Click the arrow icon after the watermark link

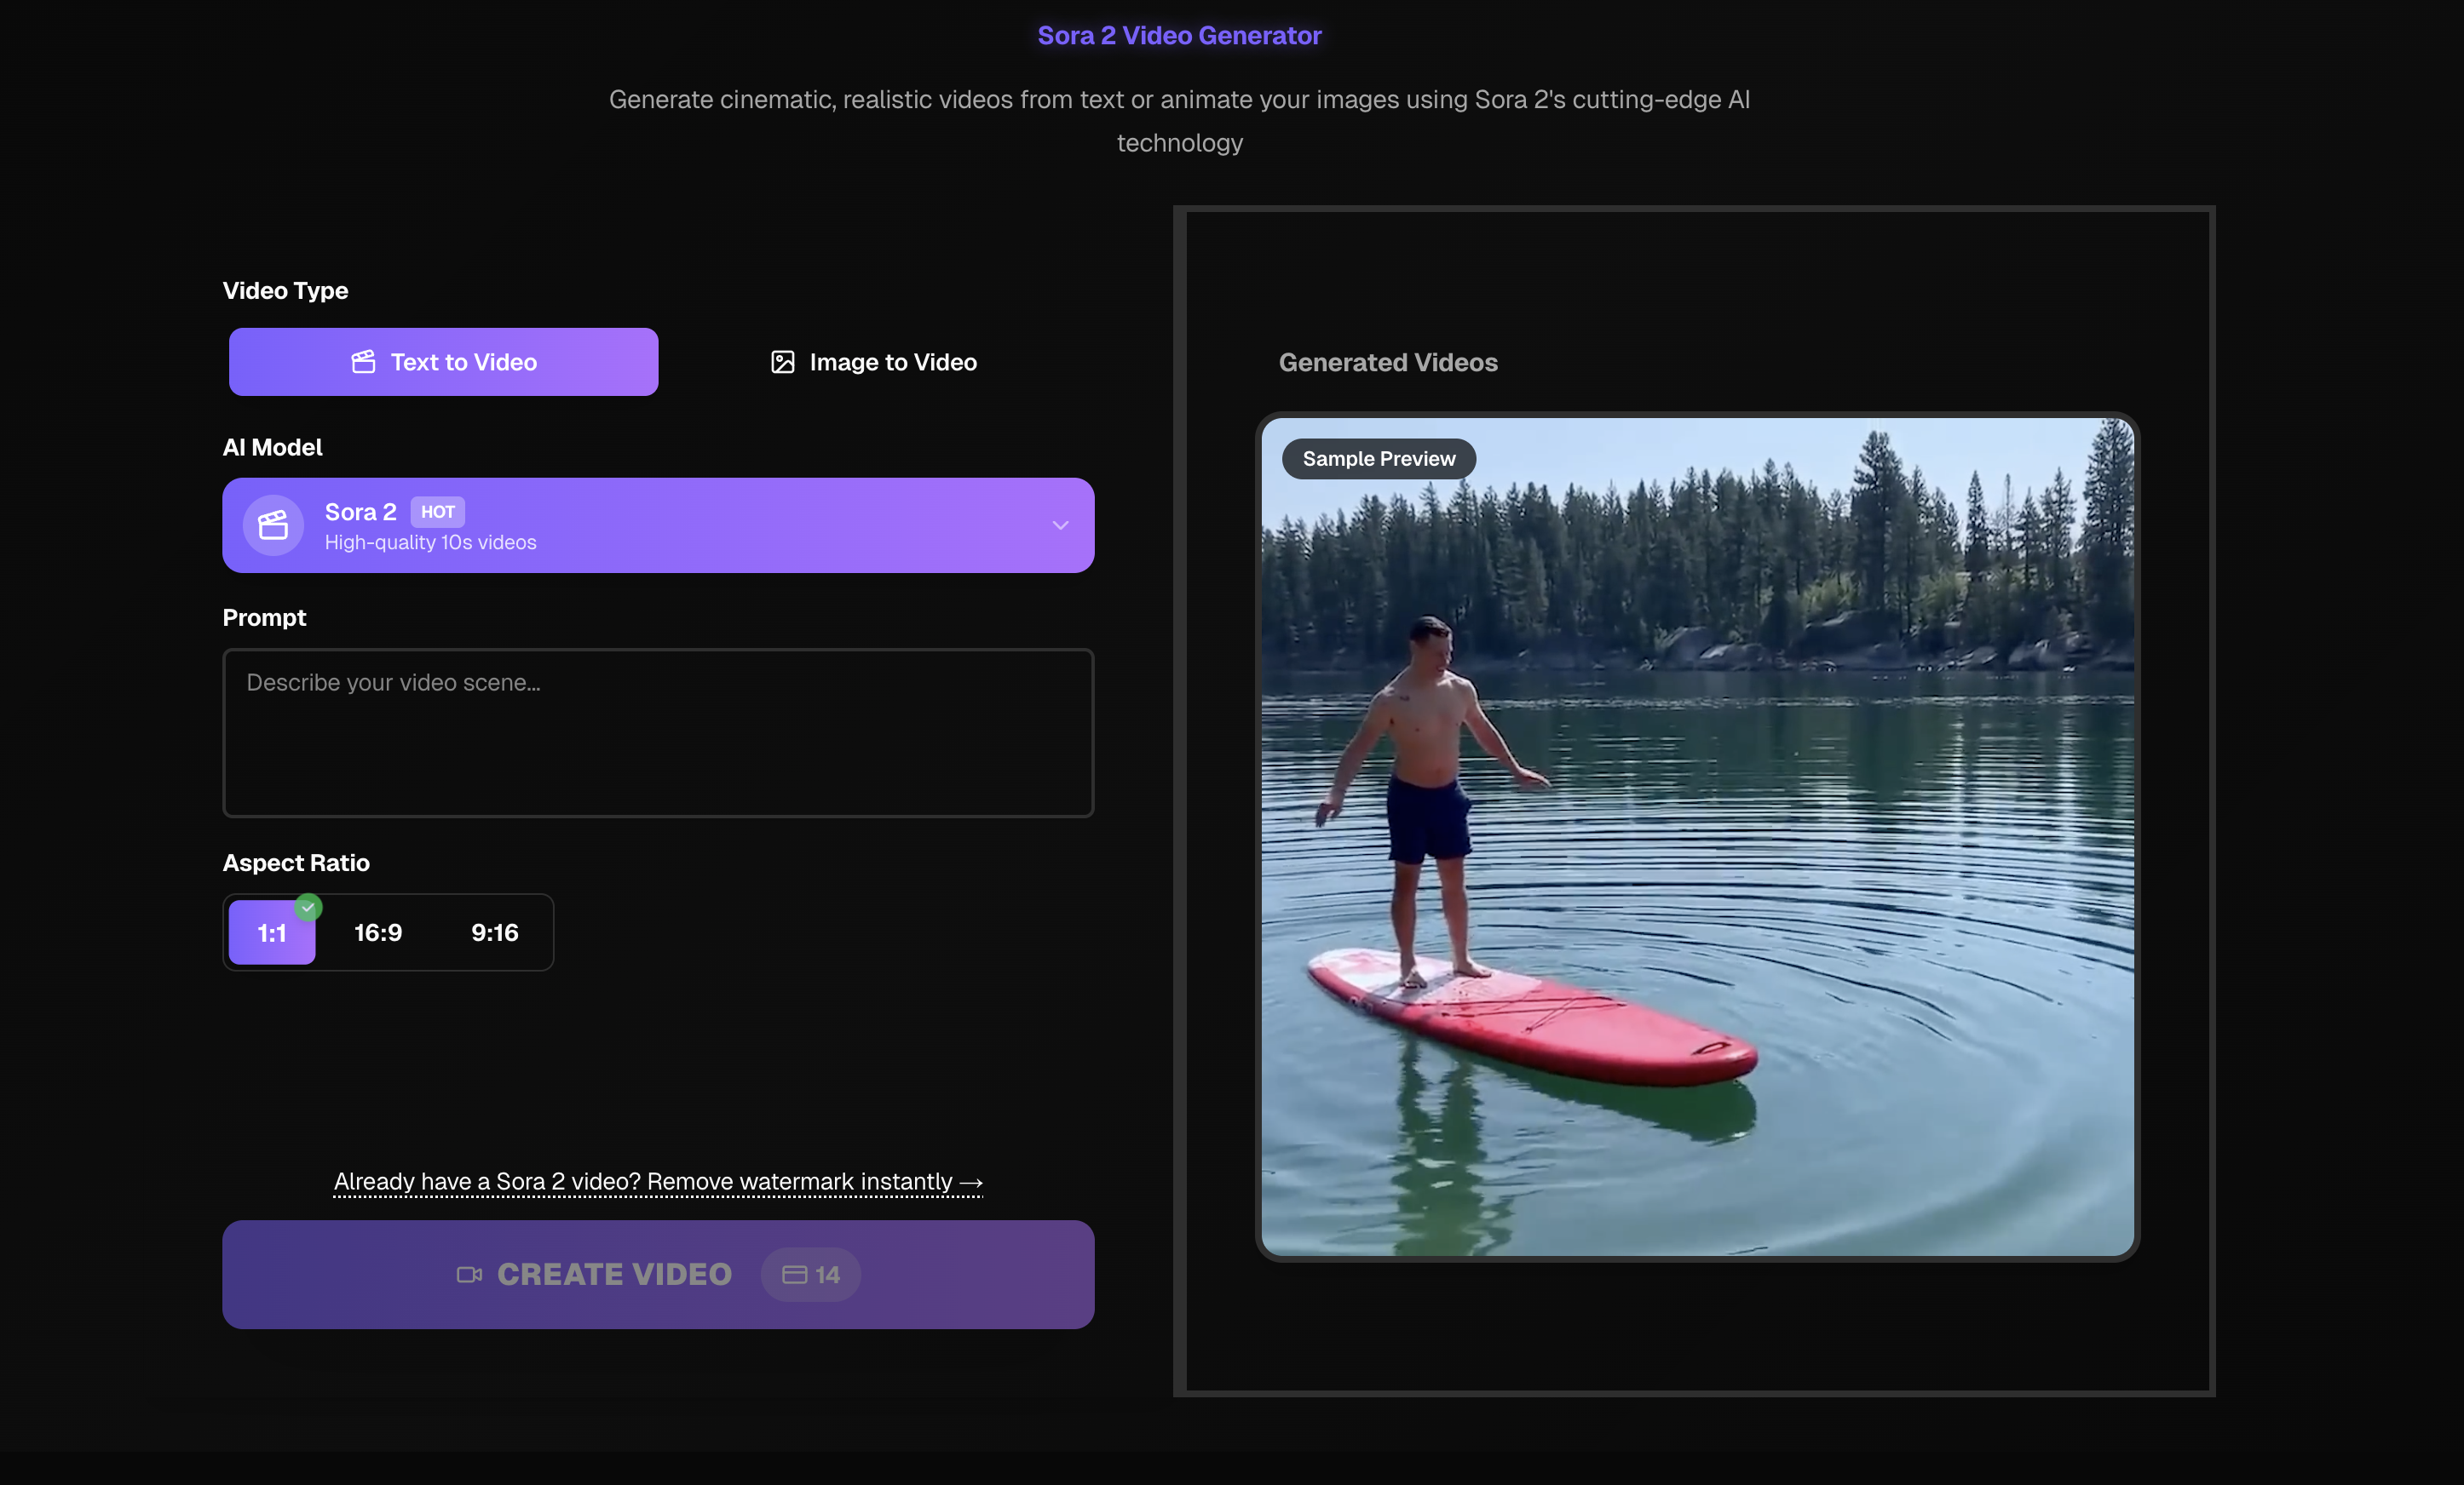pos(971,1181)
